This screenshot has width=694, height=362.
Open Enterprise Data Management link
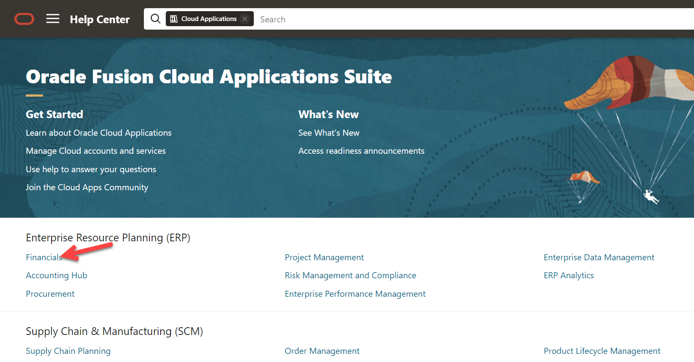(599, 257)
